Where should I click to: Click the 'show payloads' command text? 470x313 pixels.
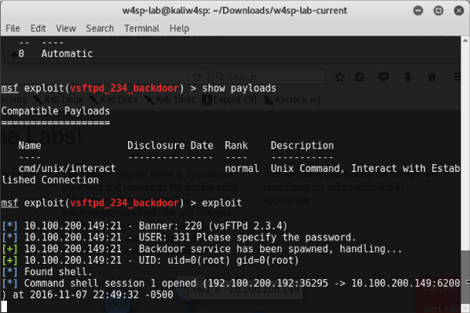239,89
